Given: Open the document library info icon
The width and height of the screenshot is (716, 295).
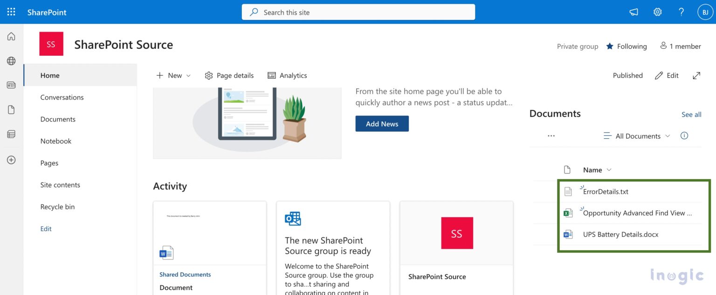Looking at the screenshot, I should (684, 135).
